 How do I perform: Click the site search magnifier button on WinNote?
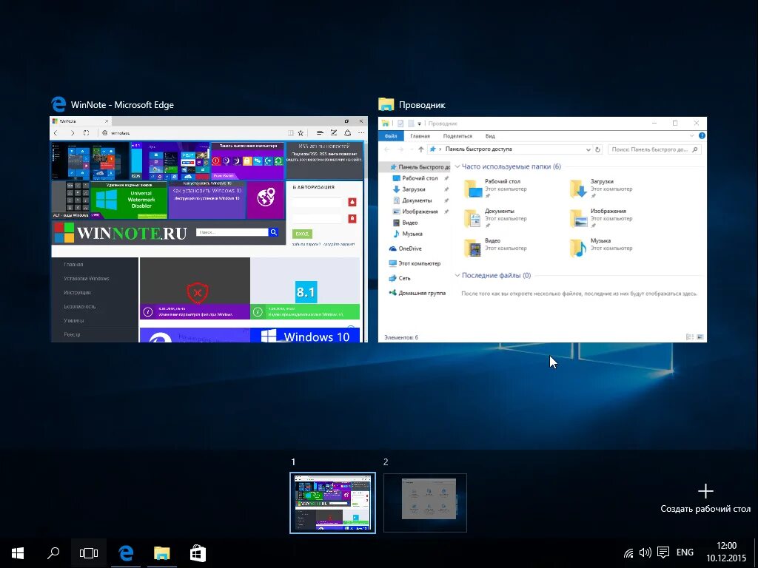tap(274, 232)
